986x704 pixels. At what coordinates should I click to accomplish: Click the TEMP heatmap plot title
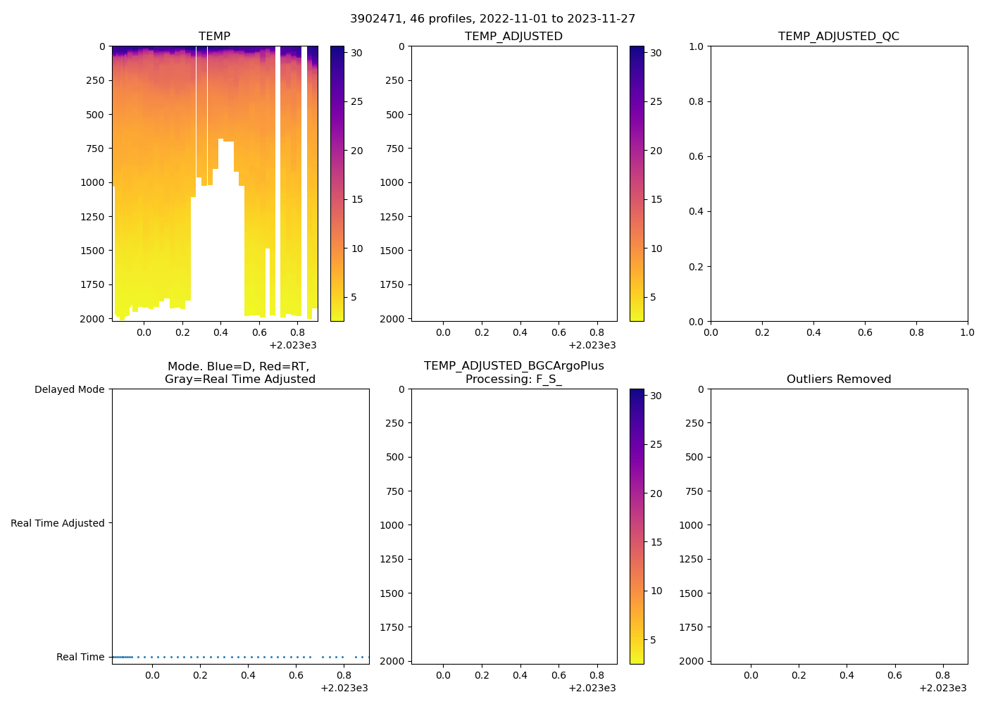[214, 37]
